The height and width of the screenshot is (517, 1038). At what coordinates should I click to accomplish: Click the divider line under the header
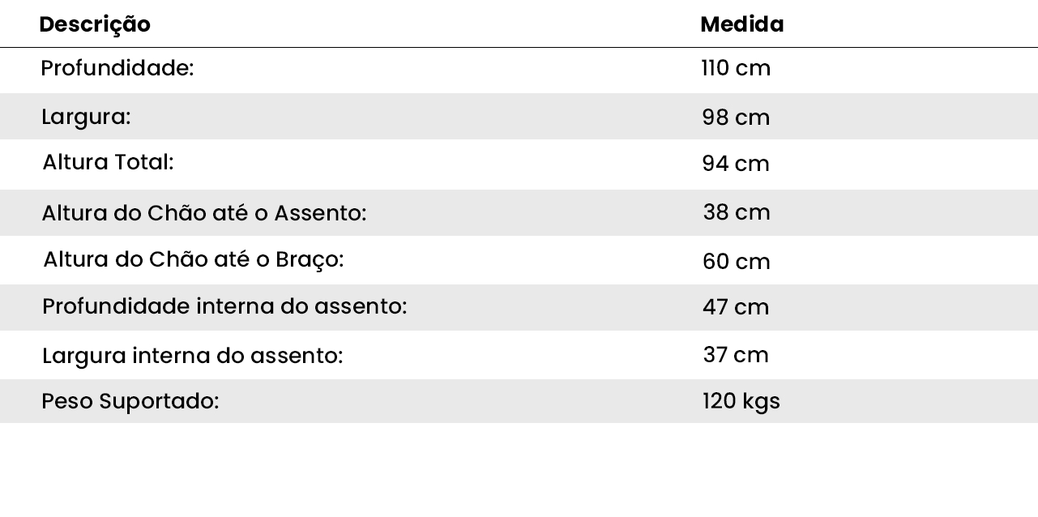(519, 48)
